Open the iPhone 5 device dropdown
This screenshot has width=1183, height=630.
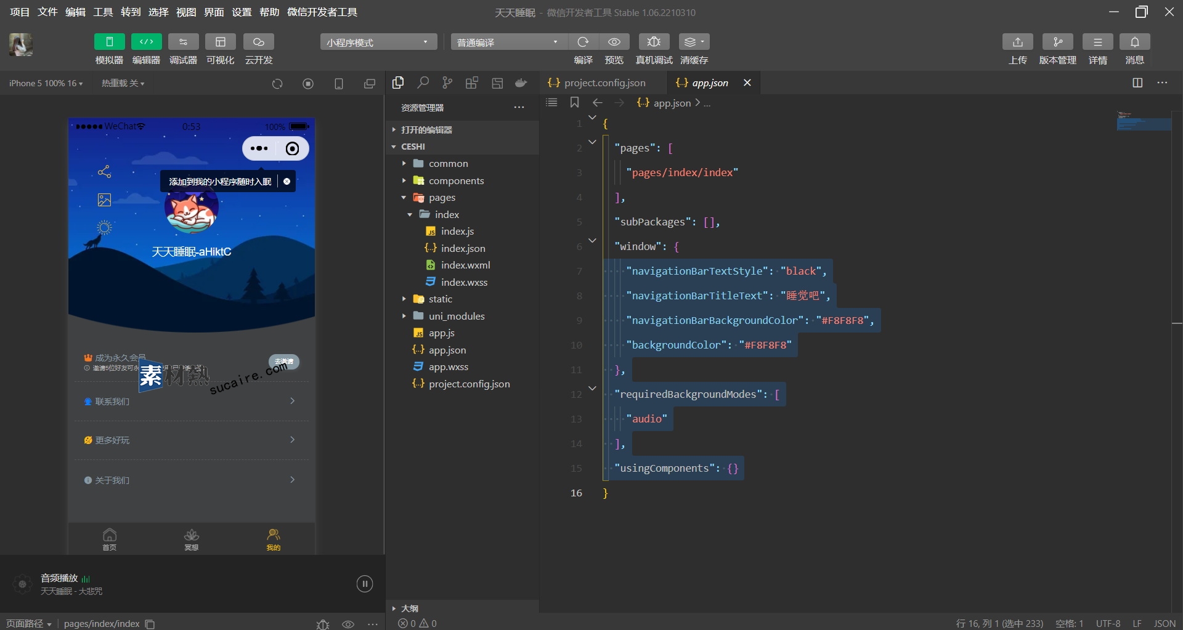(46, 83)
